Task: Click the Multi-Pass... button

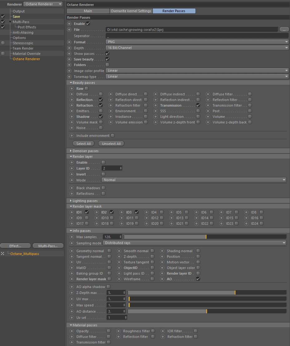Action: click(48, 246)
